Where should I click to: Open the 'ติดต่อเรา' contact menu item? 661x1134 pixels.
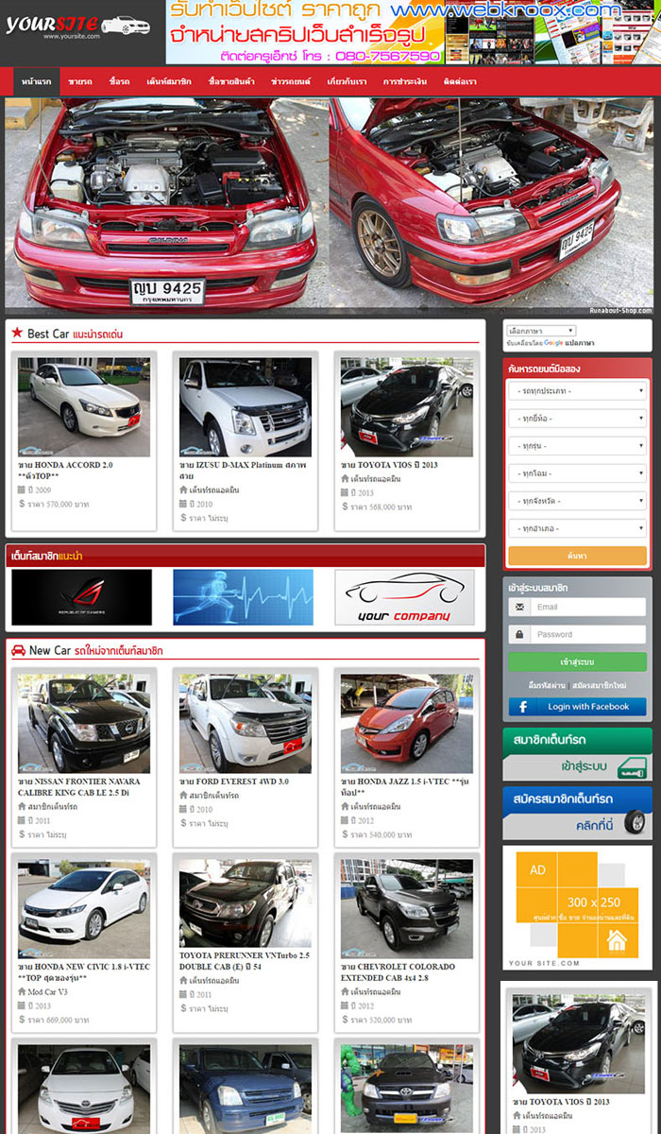(460, 82)
